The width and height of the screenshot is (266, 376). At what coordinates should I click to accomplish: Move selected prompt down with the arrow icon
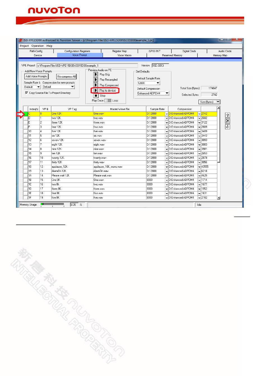click(x=228, y=127)
